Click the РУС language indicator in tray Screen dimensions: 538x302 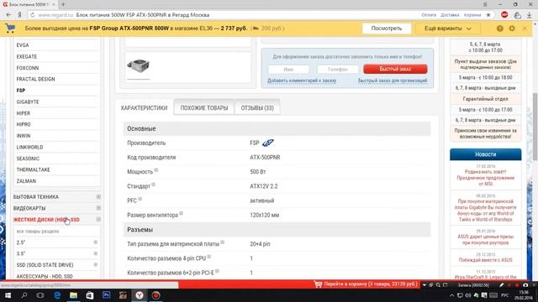[505, 295]
